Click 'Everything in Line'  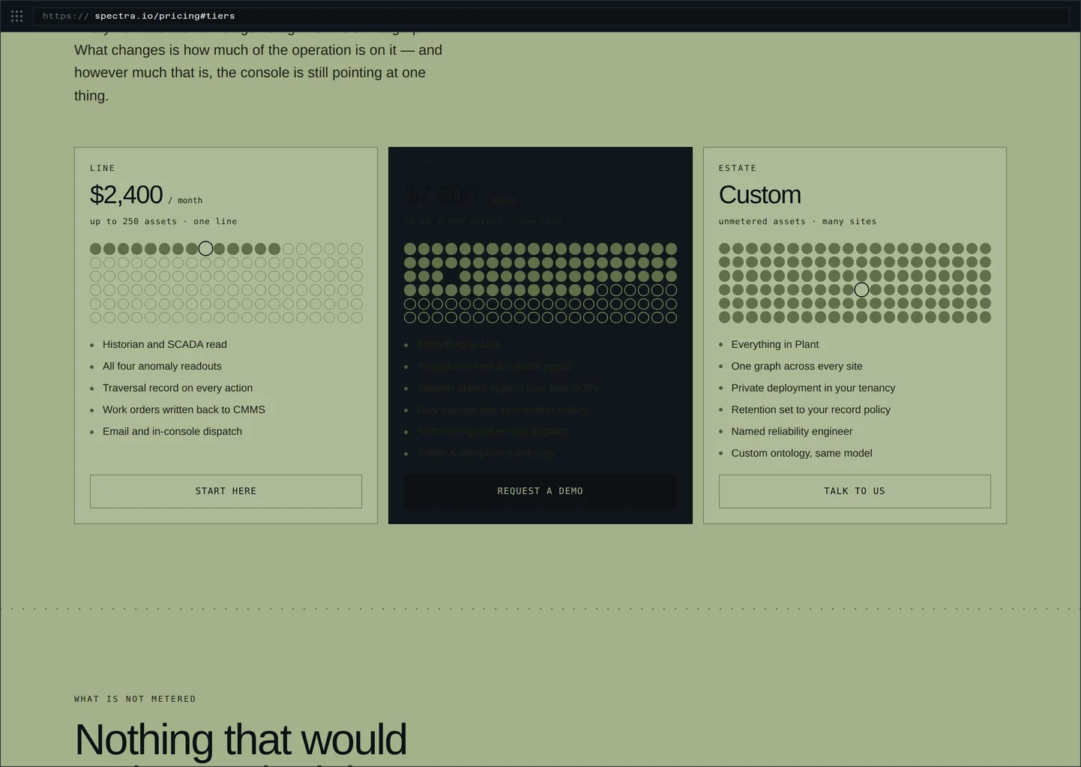(459, 345)
